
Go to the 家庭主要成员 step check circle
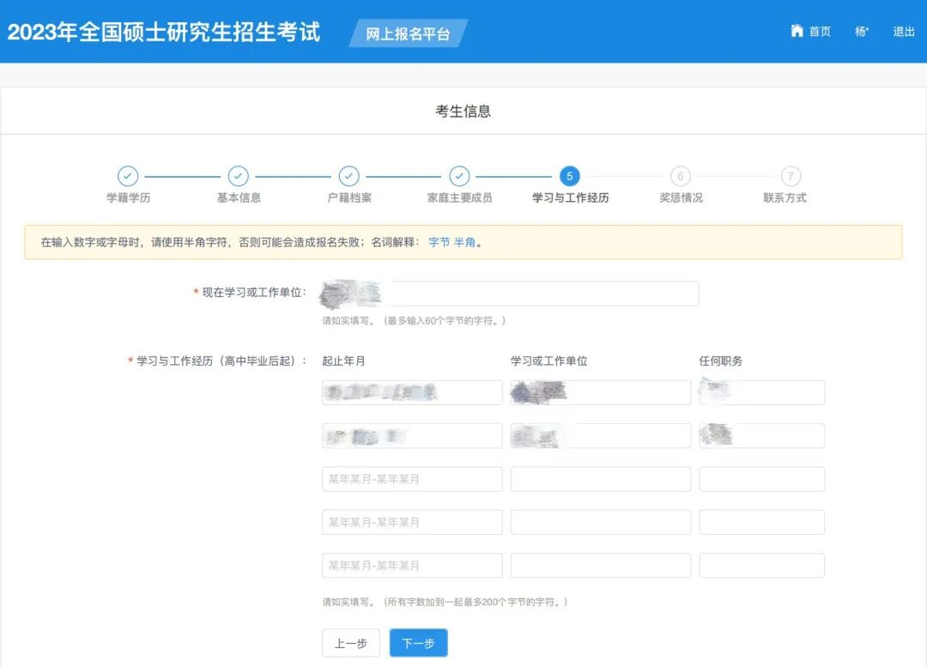[x=459, y=176]
